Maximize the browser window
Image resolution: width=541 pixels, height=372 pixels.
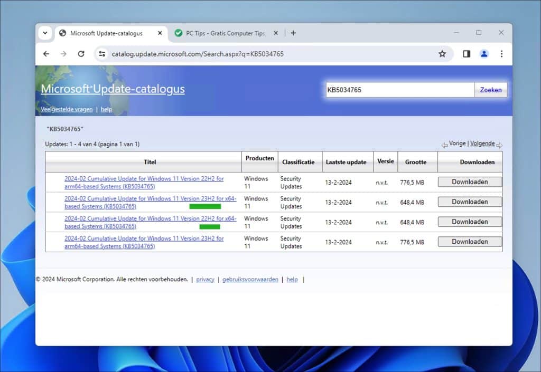(x=479, y=33)
